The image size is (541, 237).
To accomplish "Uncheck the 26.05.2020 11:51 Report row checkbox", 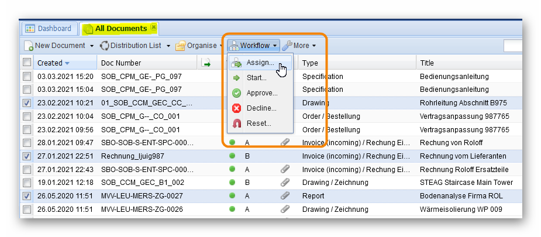I will [x=27, y=195].
